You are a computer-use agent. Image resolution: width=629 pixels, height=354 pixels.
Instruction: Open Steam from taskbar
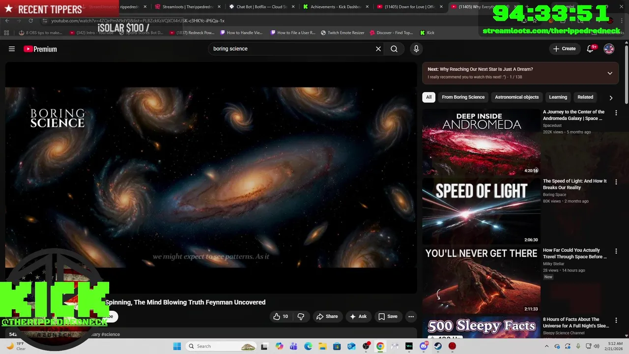pyautogui.click(x=438, y=346)
